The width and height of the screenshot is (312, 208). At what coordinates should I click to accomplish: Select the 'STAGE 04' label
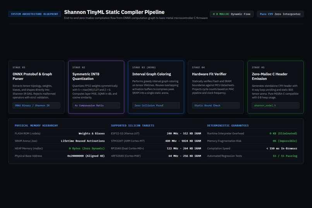(198, 67)
